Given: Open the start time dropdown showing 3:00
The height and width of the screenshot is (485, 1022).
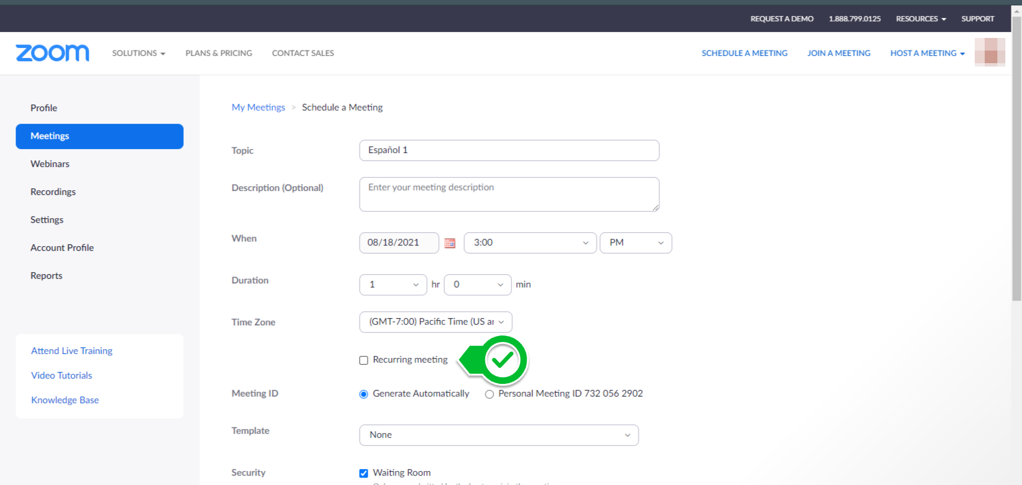Looking at the screenshot, I should [x=530, y=243].
